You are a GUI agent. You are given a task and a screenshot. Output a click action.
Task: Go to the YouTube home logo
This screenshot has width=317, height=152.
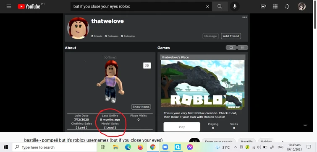29,6
